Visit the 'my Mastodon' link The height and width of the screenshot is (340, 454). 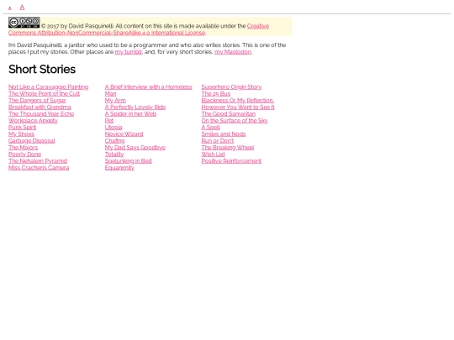click(x=233, y=52)
